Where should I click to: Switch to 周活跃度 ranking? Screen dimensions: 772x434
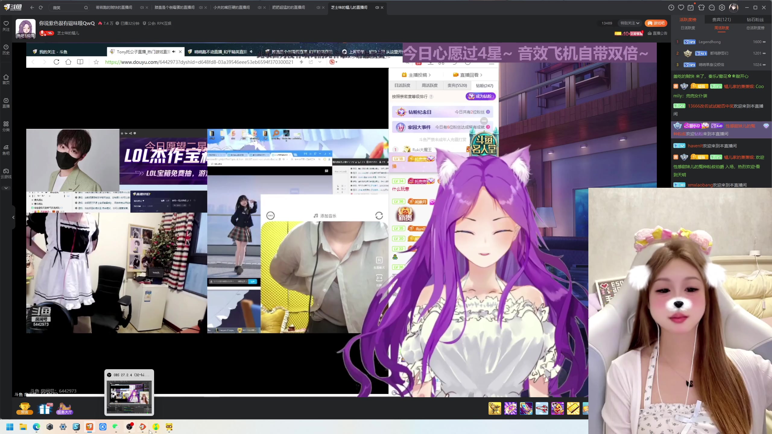(x=721, y=28)
